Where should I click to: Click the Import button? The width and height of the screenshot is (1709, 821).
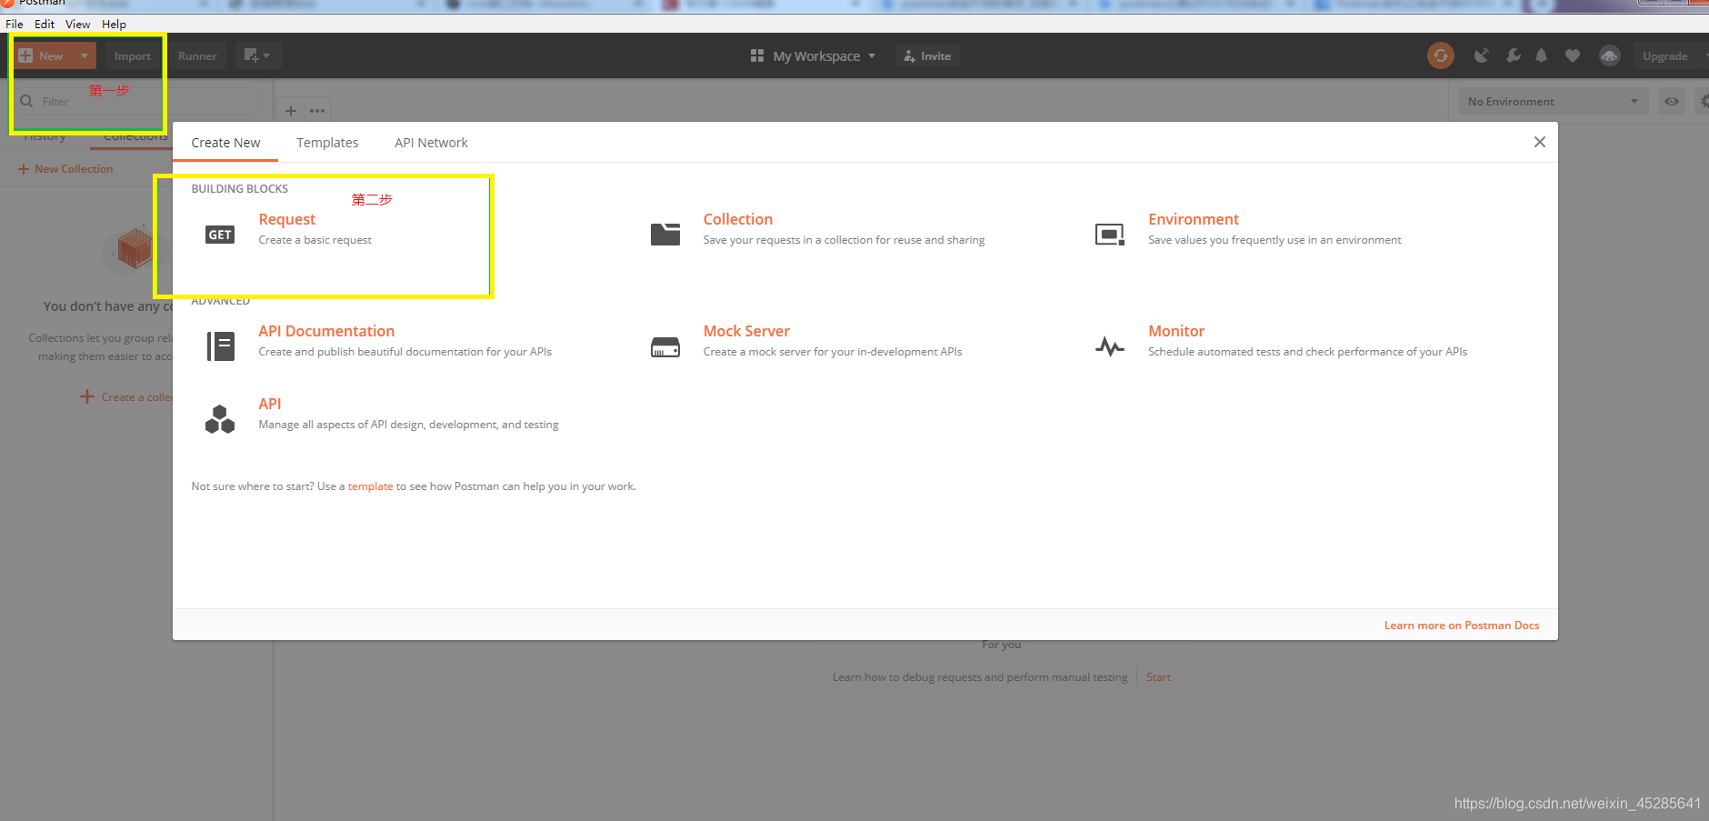133,55
